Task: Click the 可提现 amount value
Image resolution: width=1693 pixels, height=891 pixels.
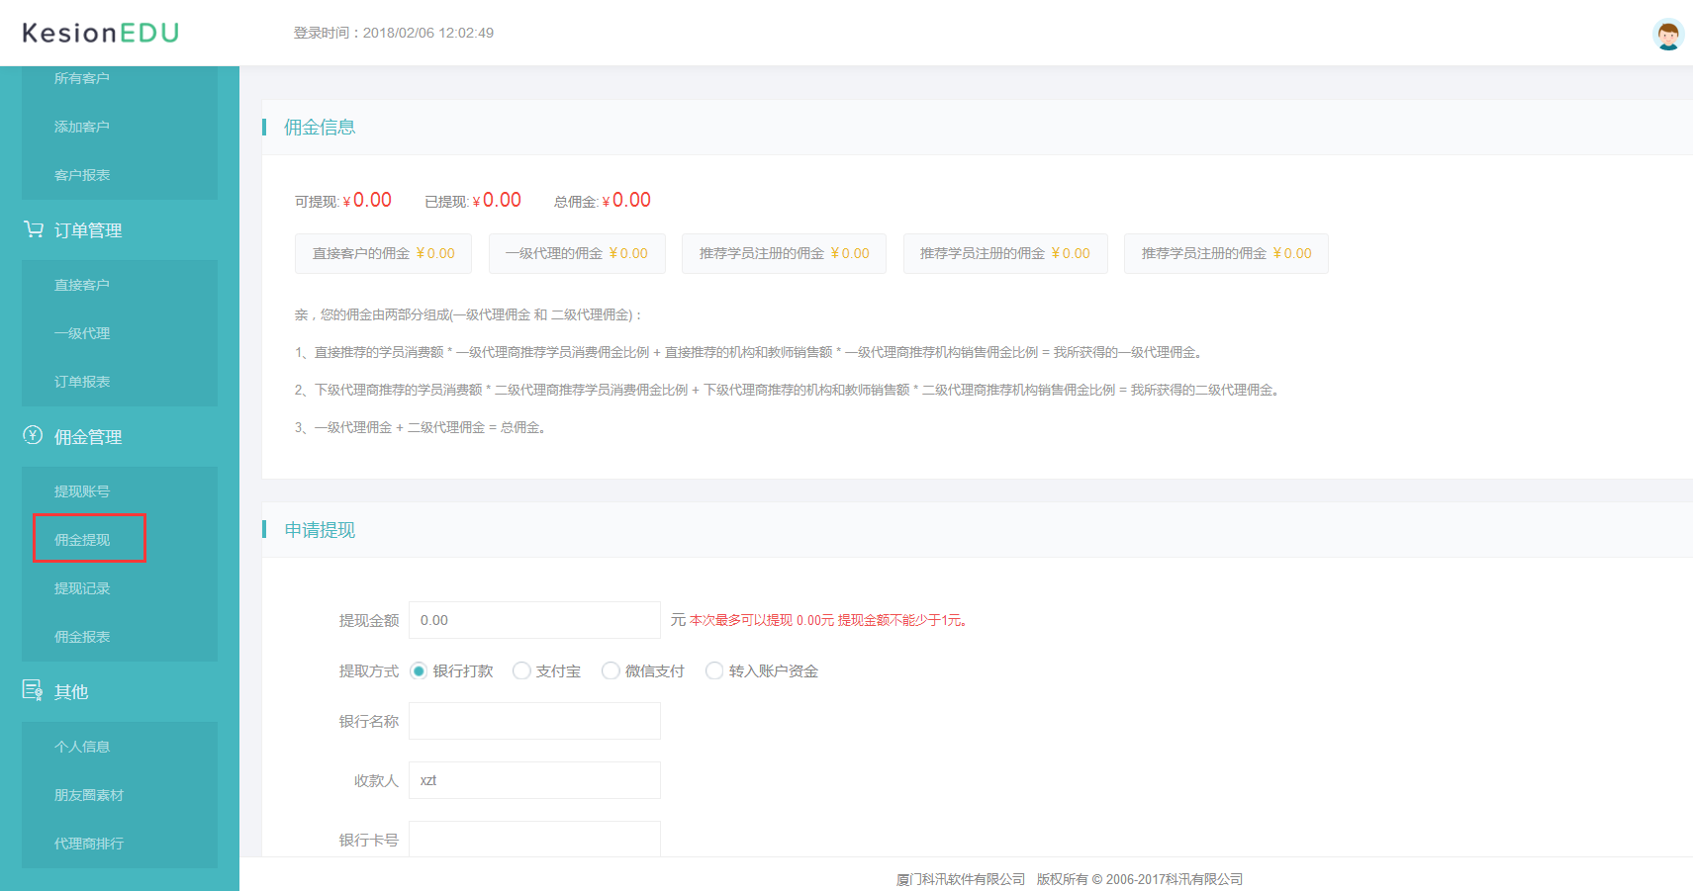Action: pyautogui.click(x=367, y=201)
